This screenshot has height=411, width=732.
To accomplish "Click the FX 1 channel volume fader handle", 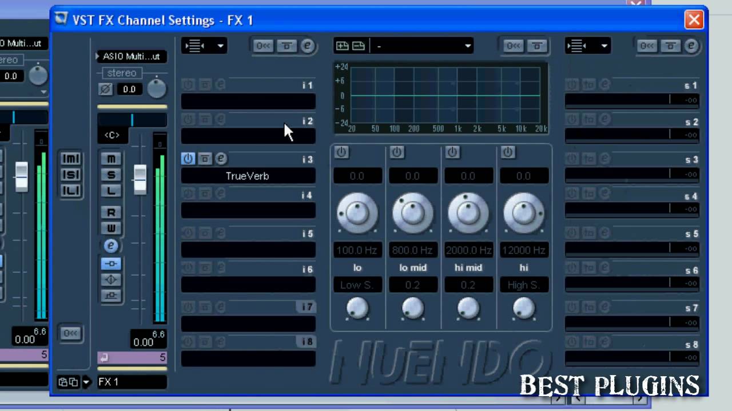I will point(140,179).
